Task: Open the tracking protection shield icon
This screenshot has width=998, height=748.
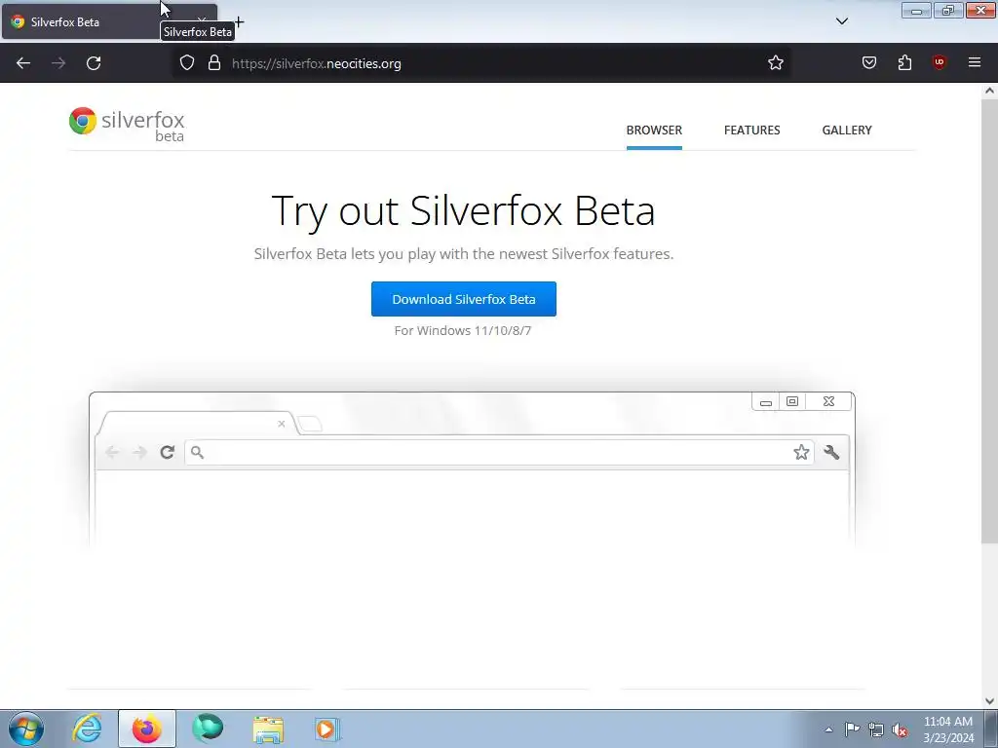Action: click(186, 63)
